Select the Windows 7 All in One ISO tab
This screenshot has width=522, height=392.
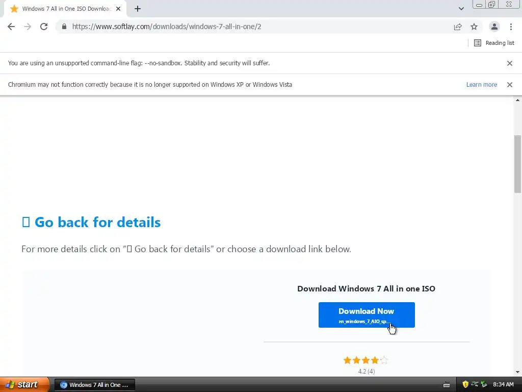pos(65,9)
